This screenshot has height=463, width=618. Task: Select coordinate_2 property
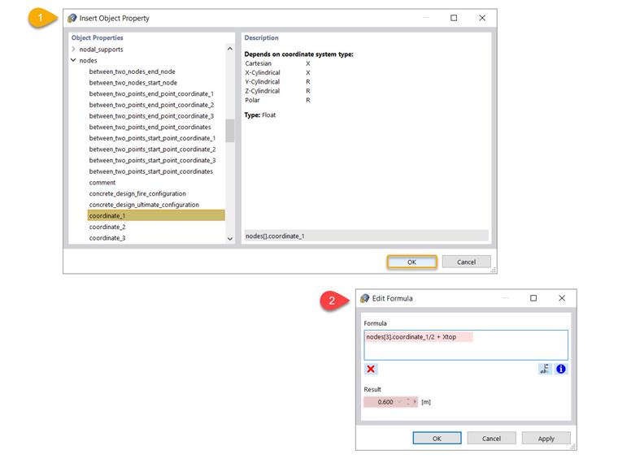(107, 227)
